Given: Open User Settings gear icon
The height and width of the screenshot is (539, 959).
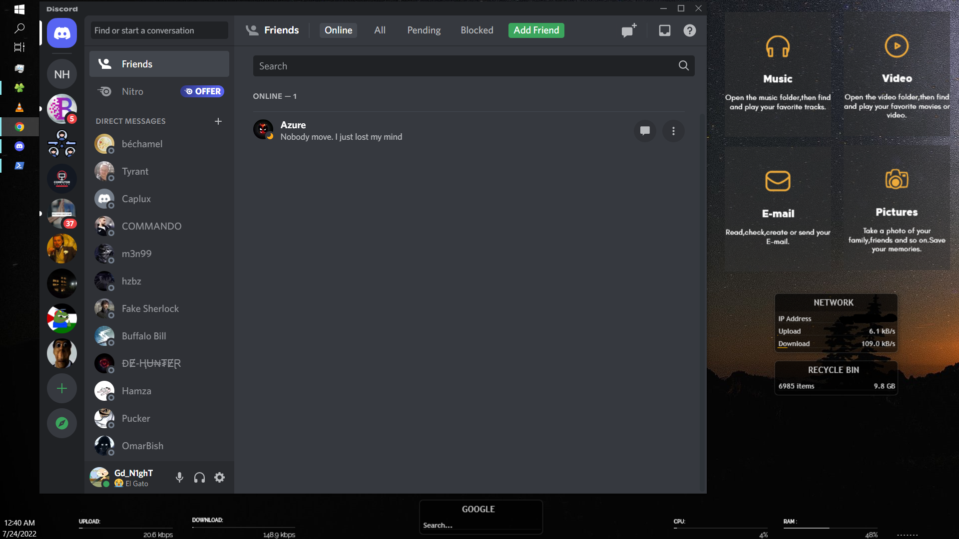Looking at the screenshot, I should [x=219, y=478].
